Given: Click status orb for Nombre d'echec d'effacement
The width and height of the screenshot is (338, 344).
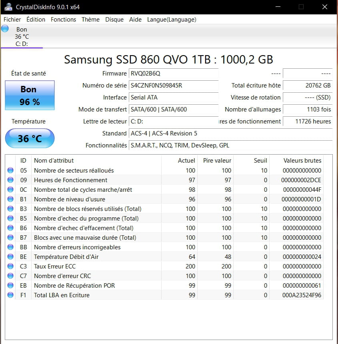Looking at the screenshot, I should (10, 228).
